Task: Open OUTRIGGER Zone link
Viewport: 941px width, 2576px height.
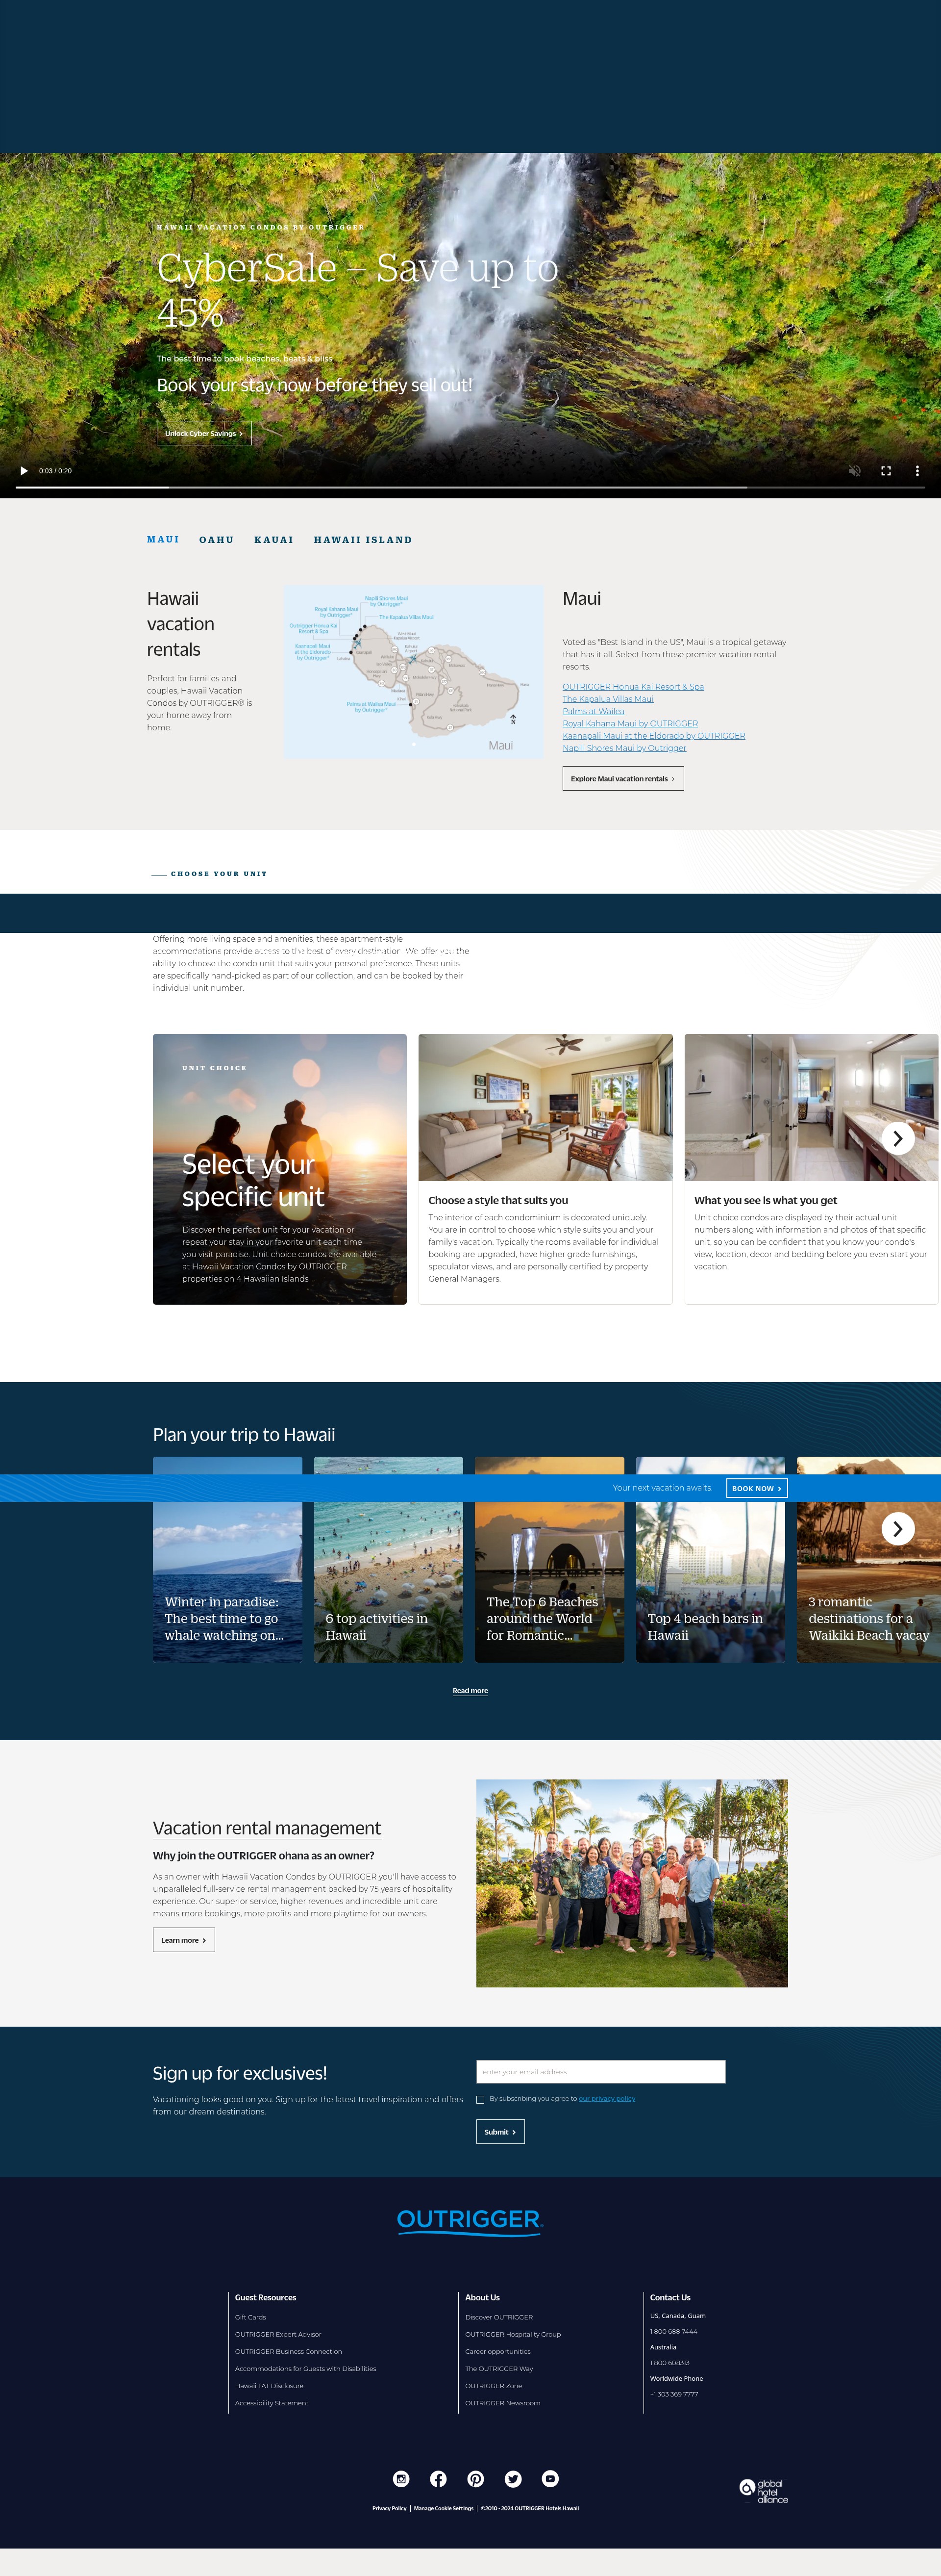Action: [x=494, y=2385]
